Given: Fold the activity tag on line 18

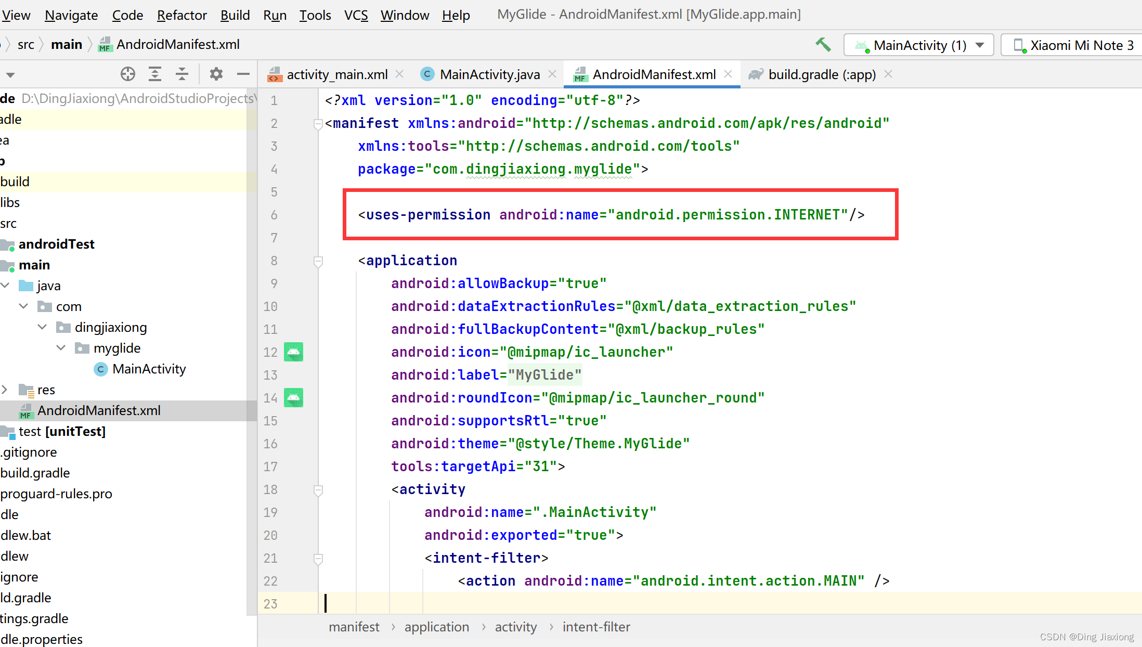Looking at the screenshot, I should click(318, 490).
